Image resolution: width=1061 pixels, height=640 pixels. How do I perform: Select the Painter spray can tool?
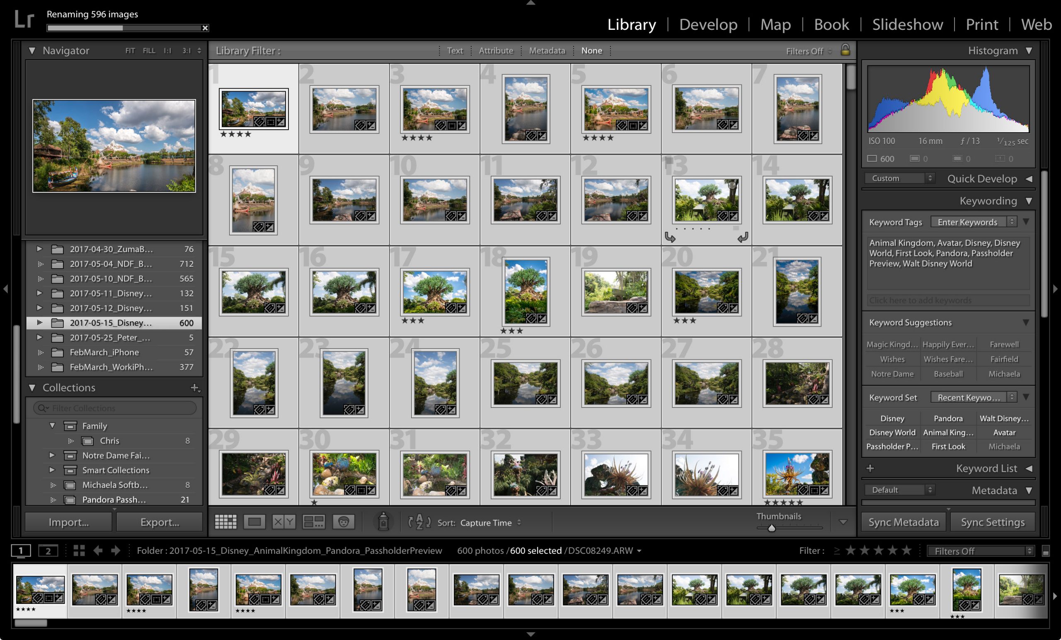point(383,521)
